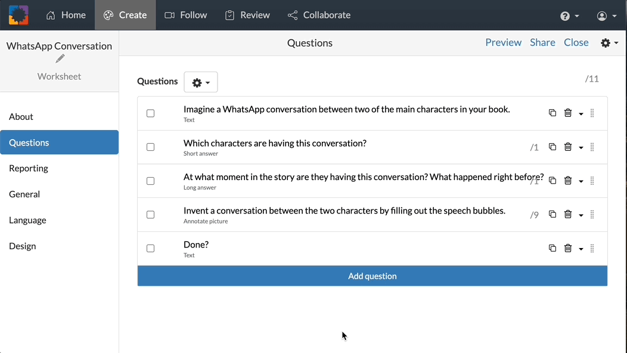Delete the 'Done?' question
Image resolution: width=627 pixels, height=353 pixels.
coord(568,249)
